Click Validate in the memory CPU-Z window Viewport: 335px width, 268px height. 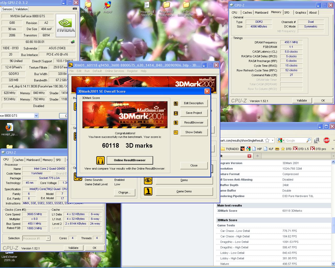click(x=302, y=100)
